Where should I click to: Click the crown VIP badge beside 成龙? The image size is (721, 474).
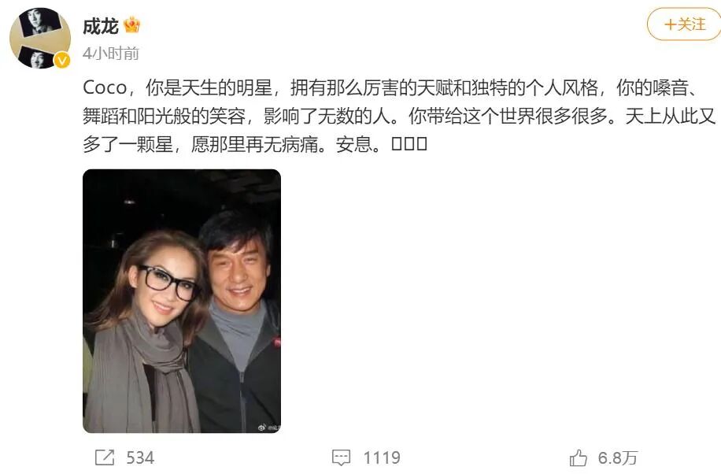pos(131,25)
